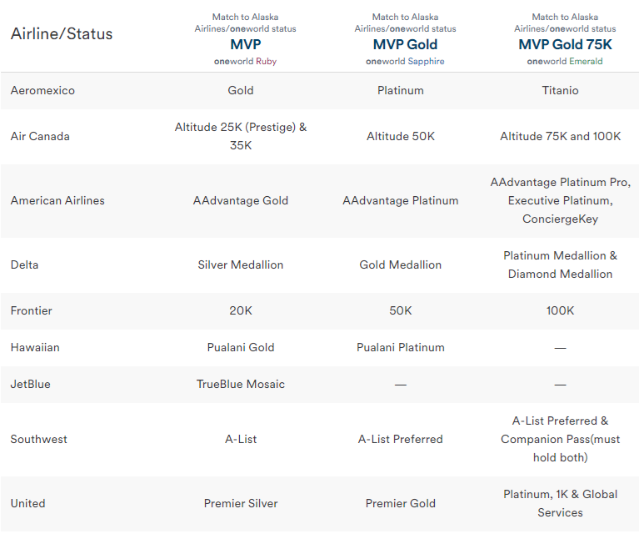
Task: Select the Titanio status cell
Action: 560,90
